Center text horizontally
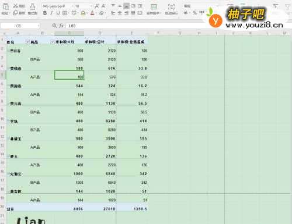Screen dimensions: 292x224 pos(120,13)
